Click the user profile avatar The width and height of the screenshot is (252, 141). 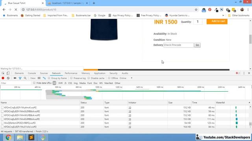242,9
